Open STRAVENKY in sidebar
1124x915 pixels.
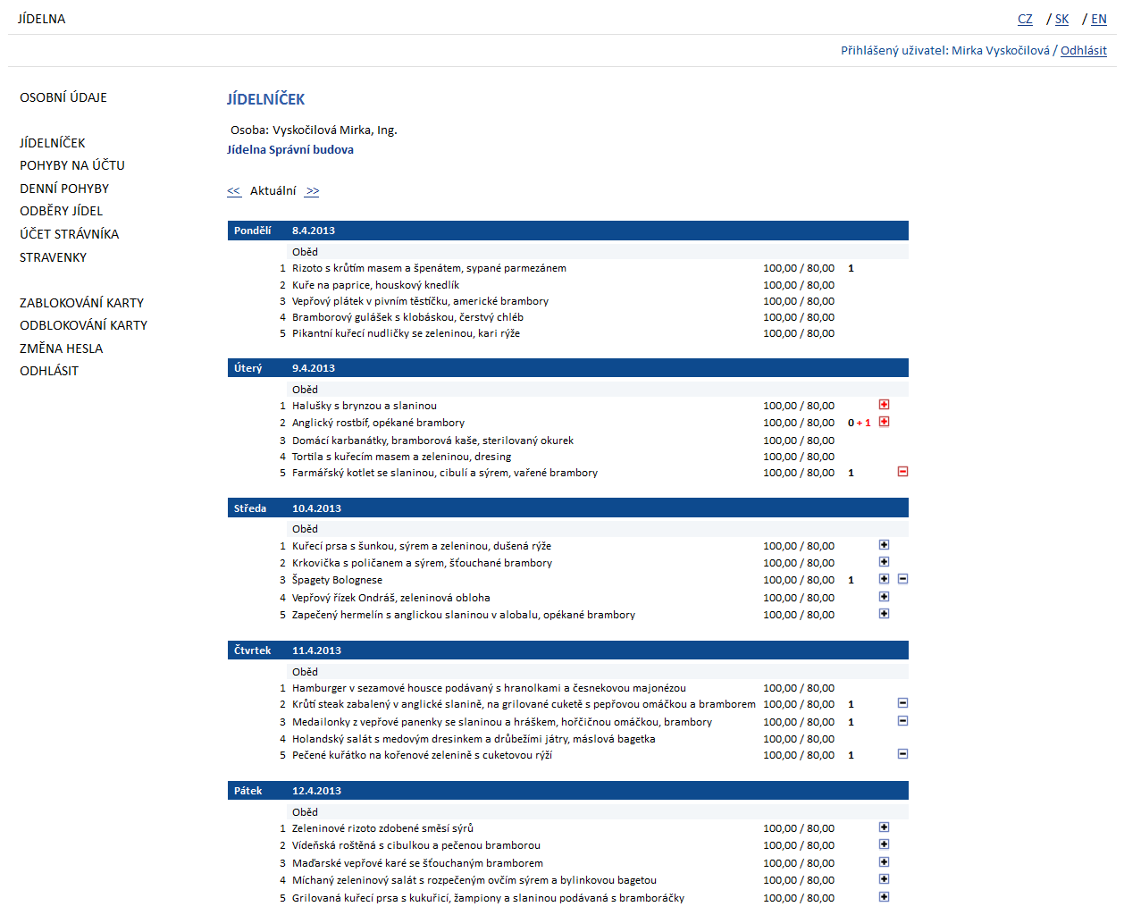pos(54,257)
